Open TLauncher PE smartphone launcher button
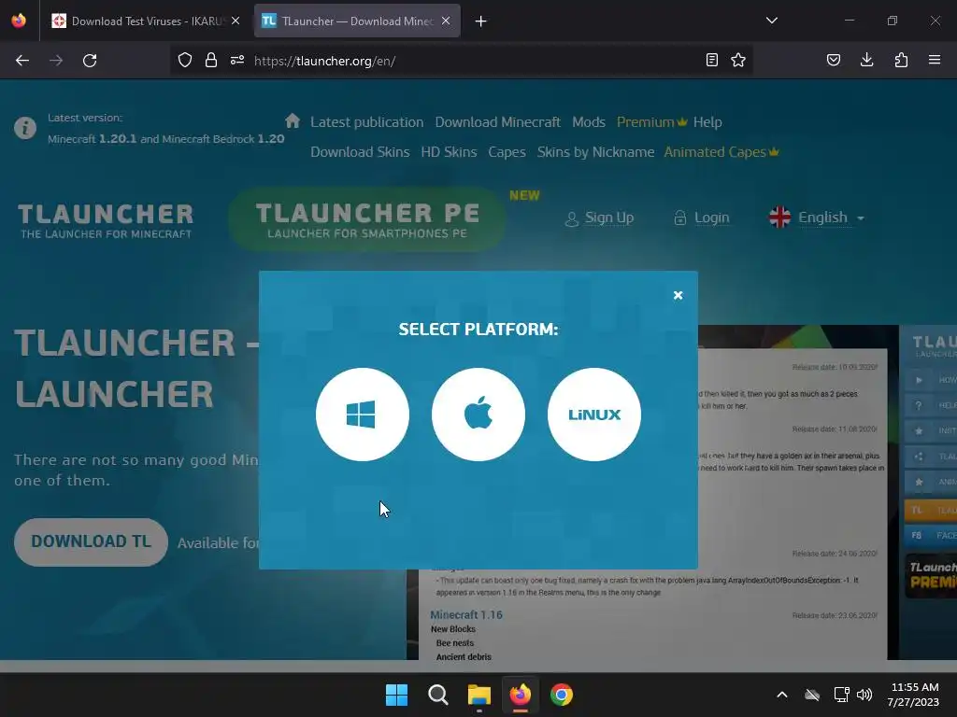The image size is (957, 717). click(366, 219)
